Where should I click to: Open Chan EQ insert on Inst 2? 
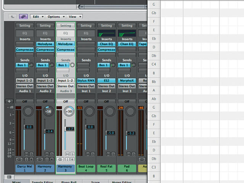pos(106,44)
